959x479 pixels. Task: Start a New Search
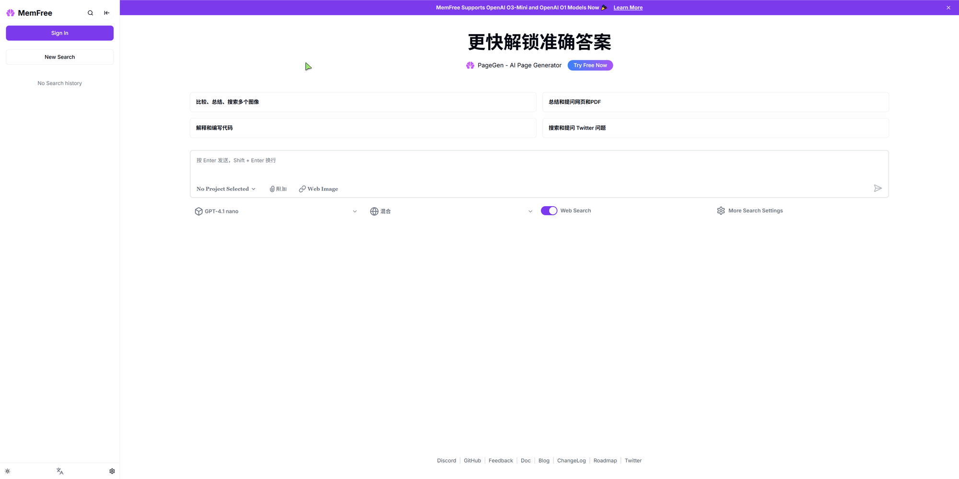[x=60, y=57]
